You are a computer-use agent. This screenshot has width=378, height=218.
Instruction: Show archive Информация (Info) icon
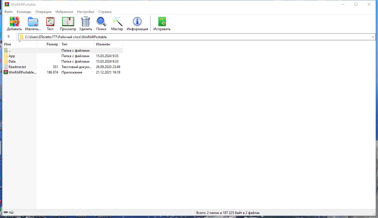pos(137,22)
